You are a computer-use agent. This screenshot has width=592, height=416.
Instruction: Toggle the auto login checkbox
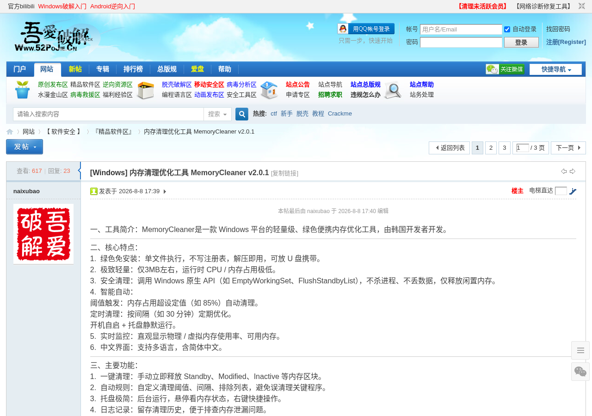507,29
